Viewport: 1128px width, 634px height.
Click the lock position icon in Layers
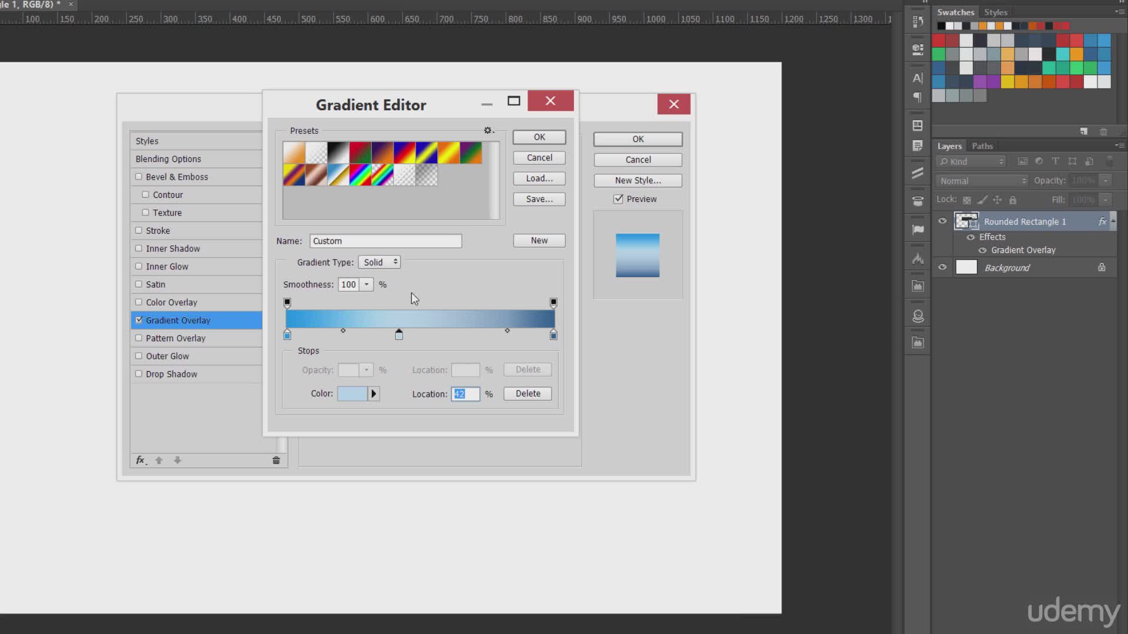point(997,200)
